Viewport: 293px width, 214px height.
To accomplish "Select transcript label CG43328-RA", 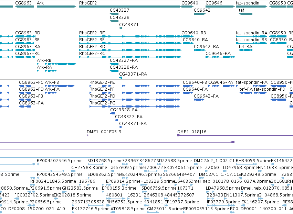I will click(124, 67).
